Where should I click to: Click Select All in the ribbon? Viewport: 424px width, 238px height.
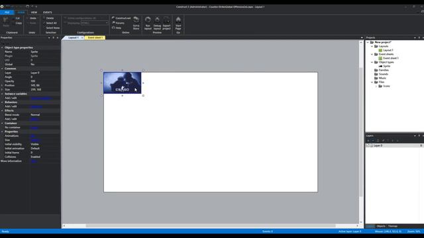(50, 23)
